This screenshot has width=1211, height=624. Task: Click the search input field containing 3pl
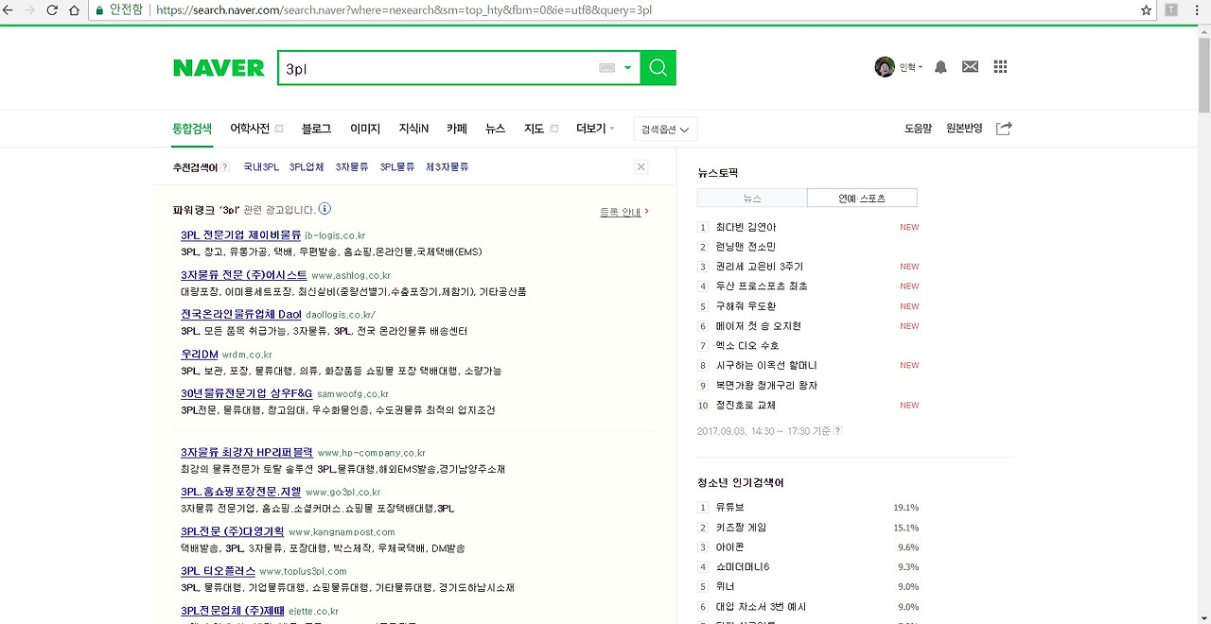tap(435, 68)
